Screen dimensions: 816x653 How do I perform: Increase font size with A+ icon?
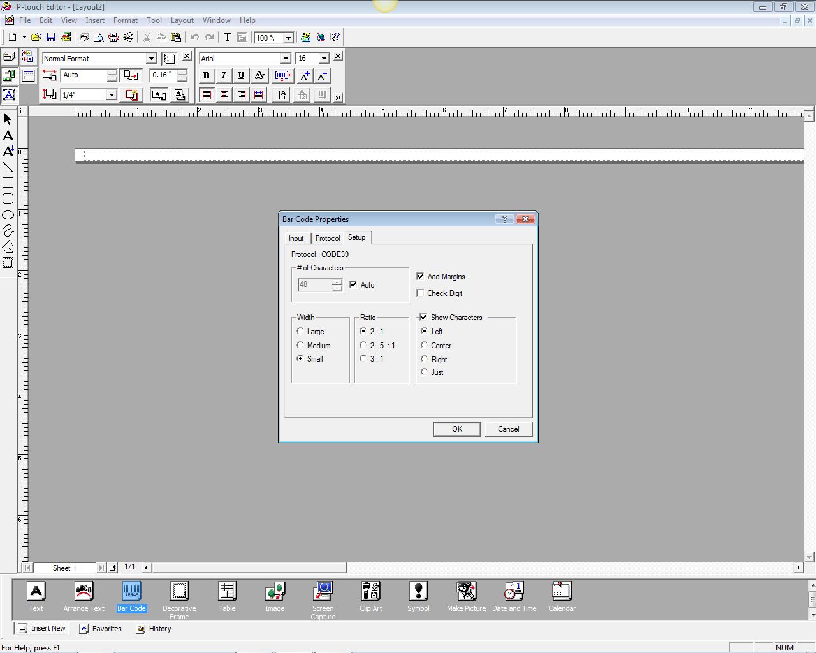point(305,75)
